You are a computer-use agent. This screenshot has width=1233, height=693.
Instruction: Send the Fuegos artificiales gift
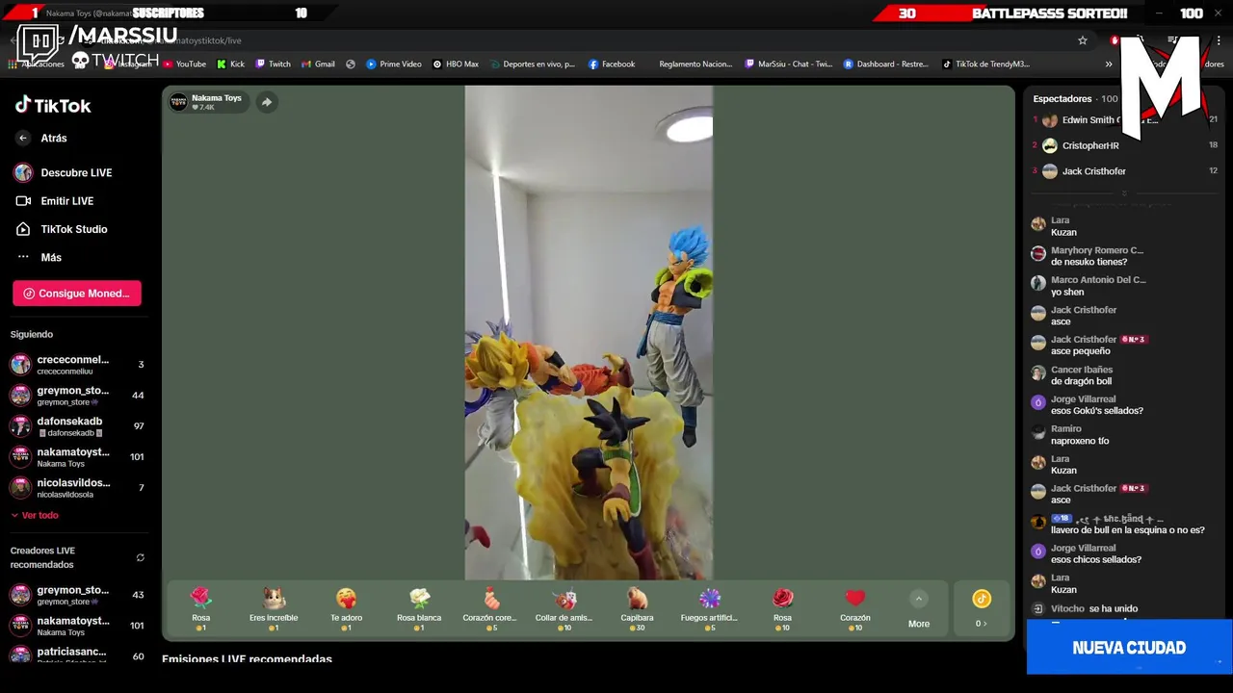coord(710,609)
